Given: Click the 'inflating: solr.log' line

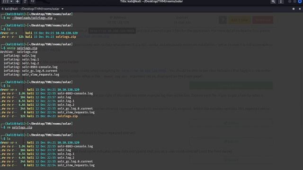Looking at the screenshot, I should click(x=19, y=56).
